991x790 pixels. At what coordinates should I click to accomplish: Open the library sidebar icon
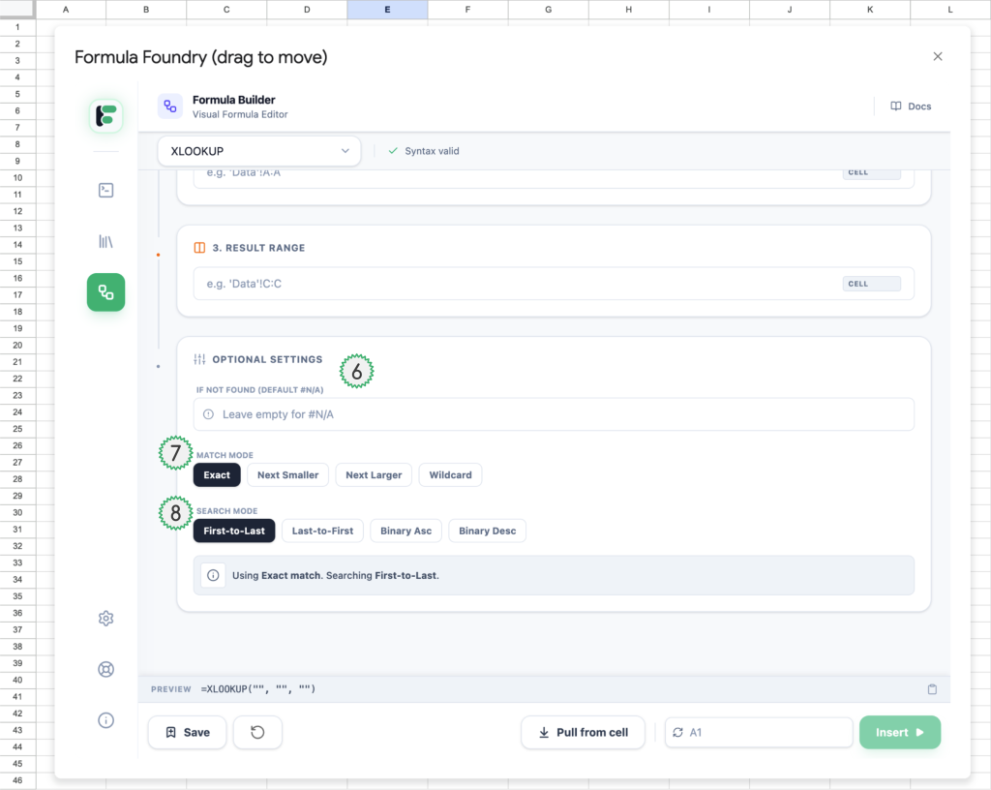click(105, 241)
